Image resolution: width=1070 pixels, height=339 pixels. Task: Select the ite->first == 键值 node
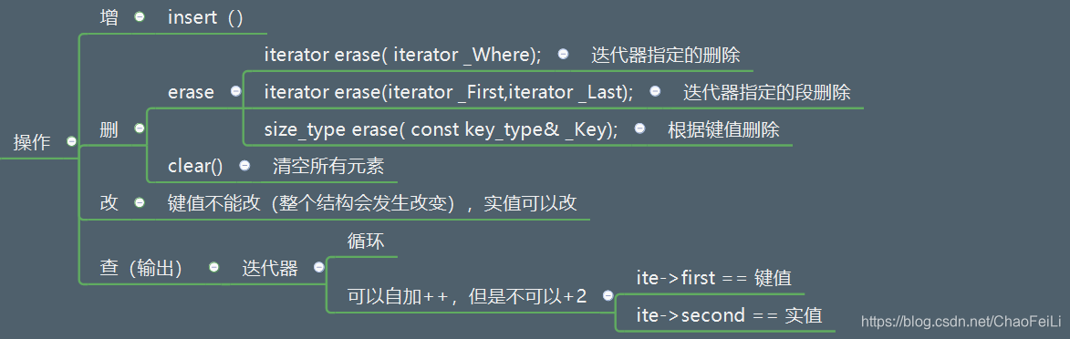pos(713,278)
